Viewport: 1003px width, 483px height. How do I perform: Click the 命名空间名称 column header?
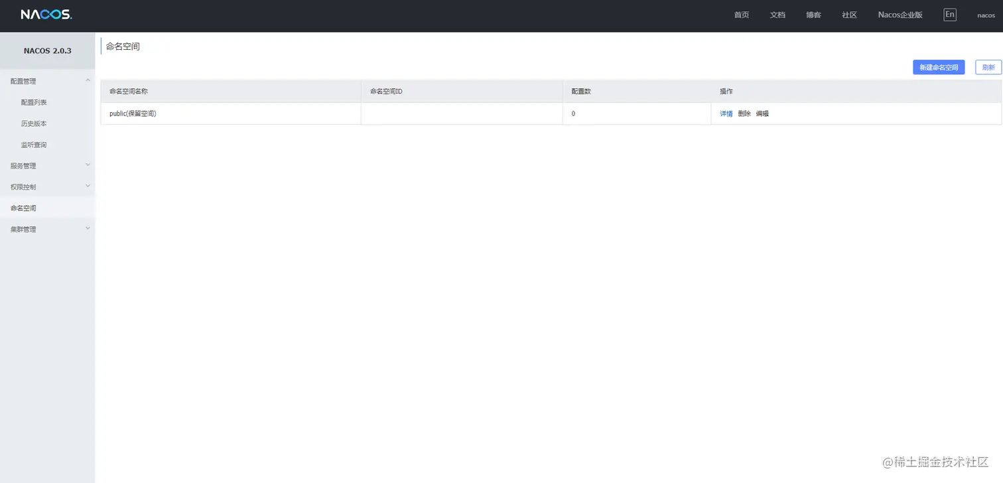coord(231,91)
